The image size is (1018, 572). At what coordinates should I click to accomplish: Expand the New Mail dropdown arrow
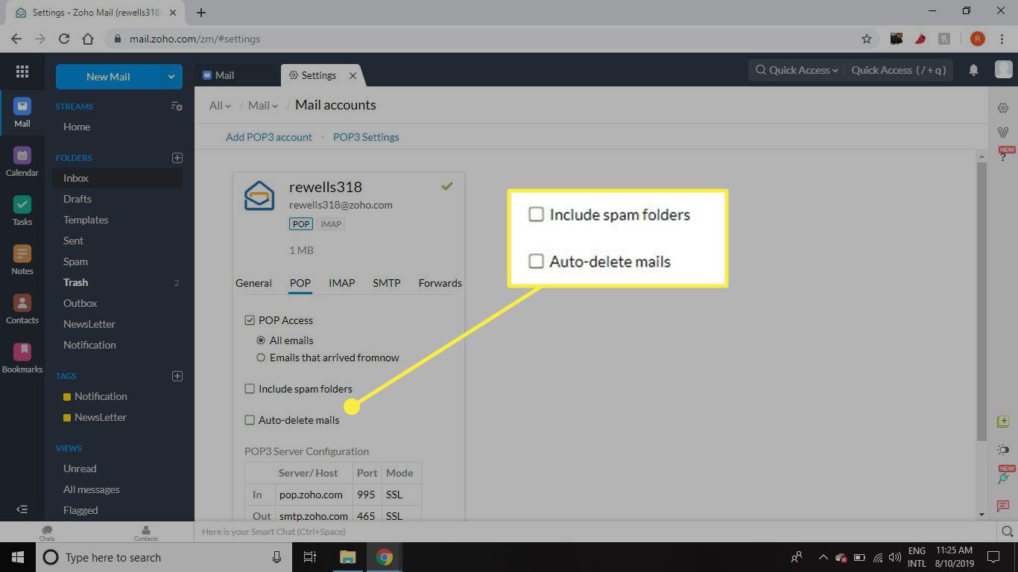click(171, 76)
